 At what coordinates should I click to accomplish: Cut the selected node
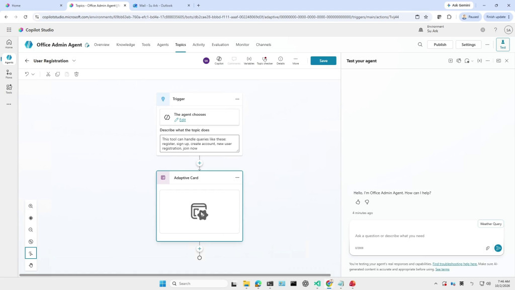tap(48, 75)
